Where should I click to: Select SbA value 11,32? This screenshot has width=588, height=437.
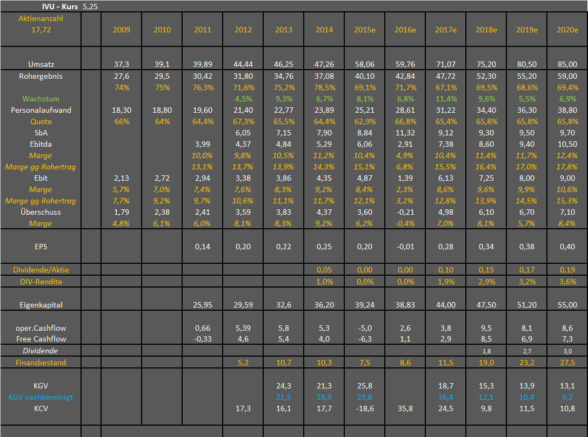(x=405, y=133)
